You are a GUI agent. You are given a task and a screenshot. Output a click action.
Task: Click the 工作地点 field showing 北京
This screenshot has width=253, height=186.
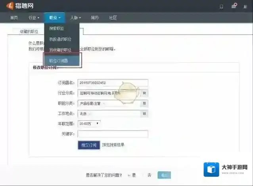click(109, 114)
